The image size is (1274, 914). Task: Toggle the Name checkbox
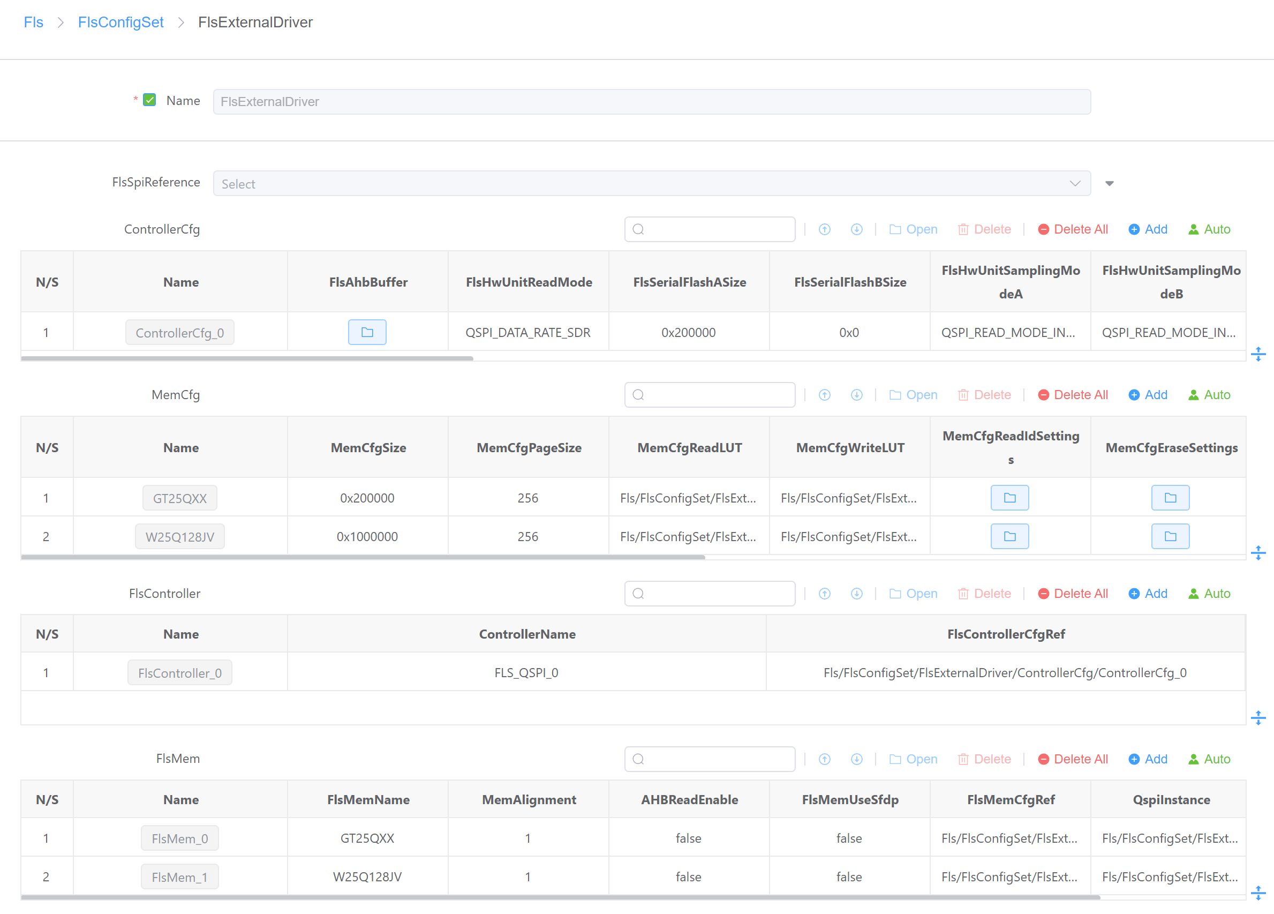coord(149,100)
